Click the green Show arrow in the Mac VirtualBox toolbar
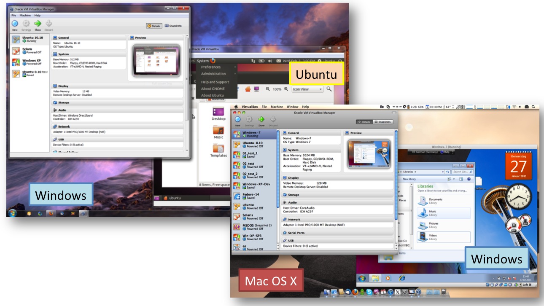Image resolution: width=544 pixels, height=306 pixels. click(x=261, y=120)
